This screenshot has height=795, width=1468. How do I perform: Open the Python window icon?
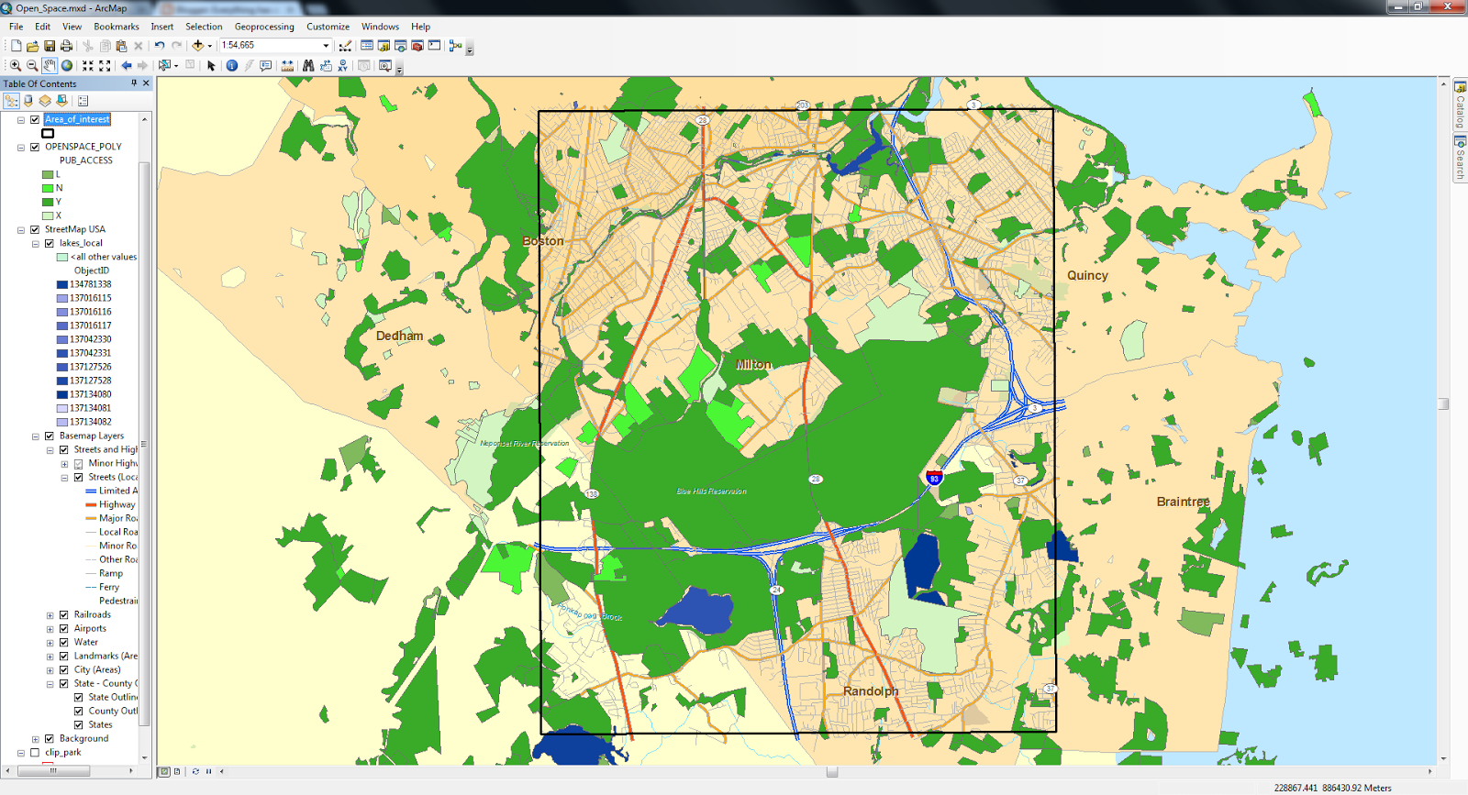coord(434,45)
